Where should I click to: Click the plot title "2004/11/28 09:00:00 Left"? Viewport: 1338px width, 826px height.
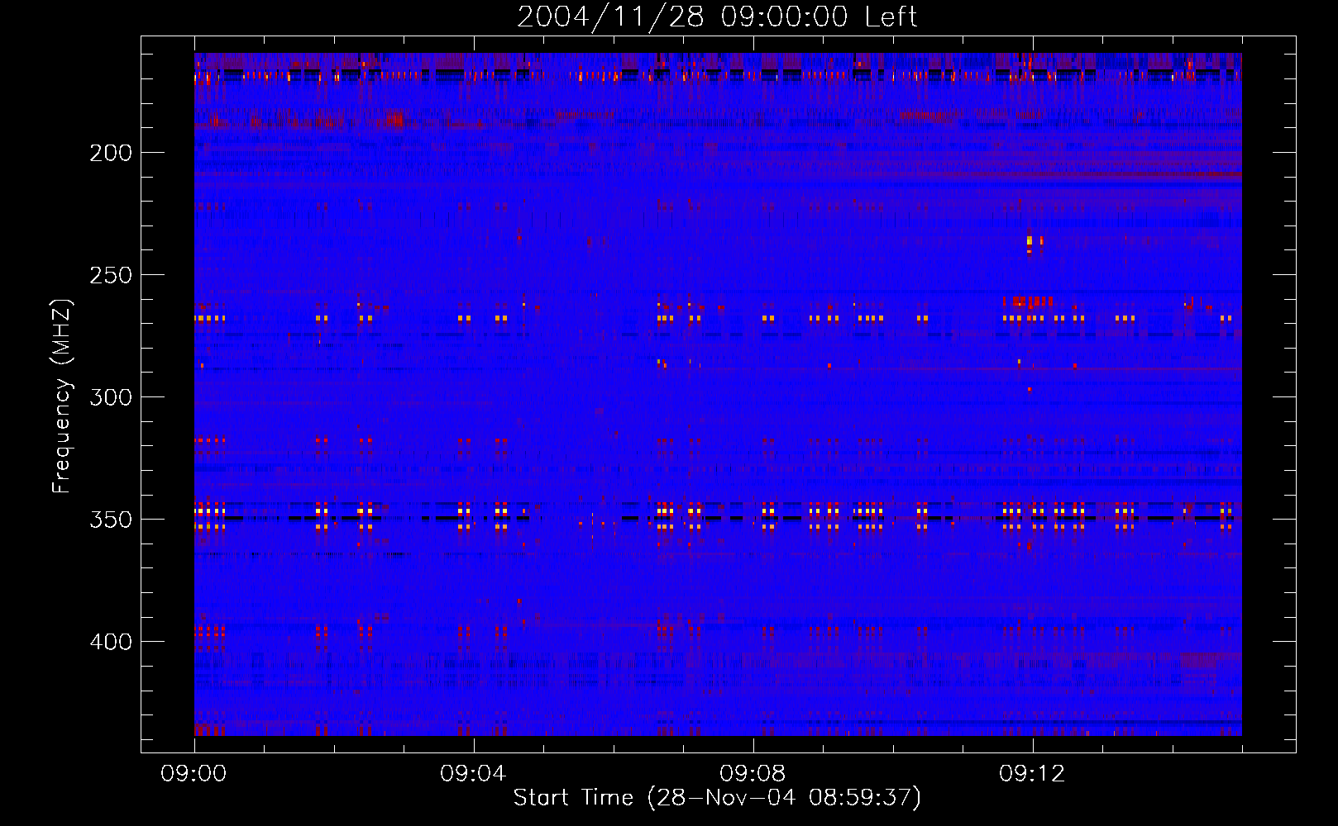coord(717,17)
